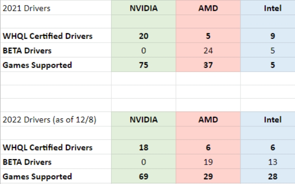
Task: Select the 2021 NVIDIA games cell showing 75
Action: tap(143, 65)
